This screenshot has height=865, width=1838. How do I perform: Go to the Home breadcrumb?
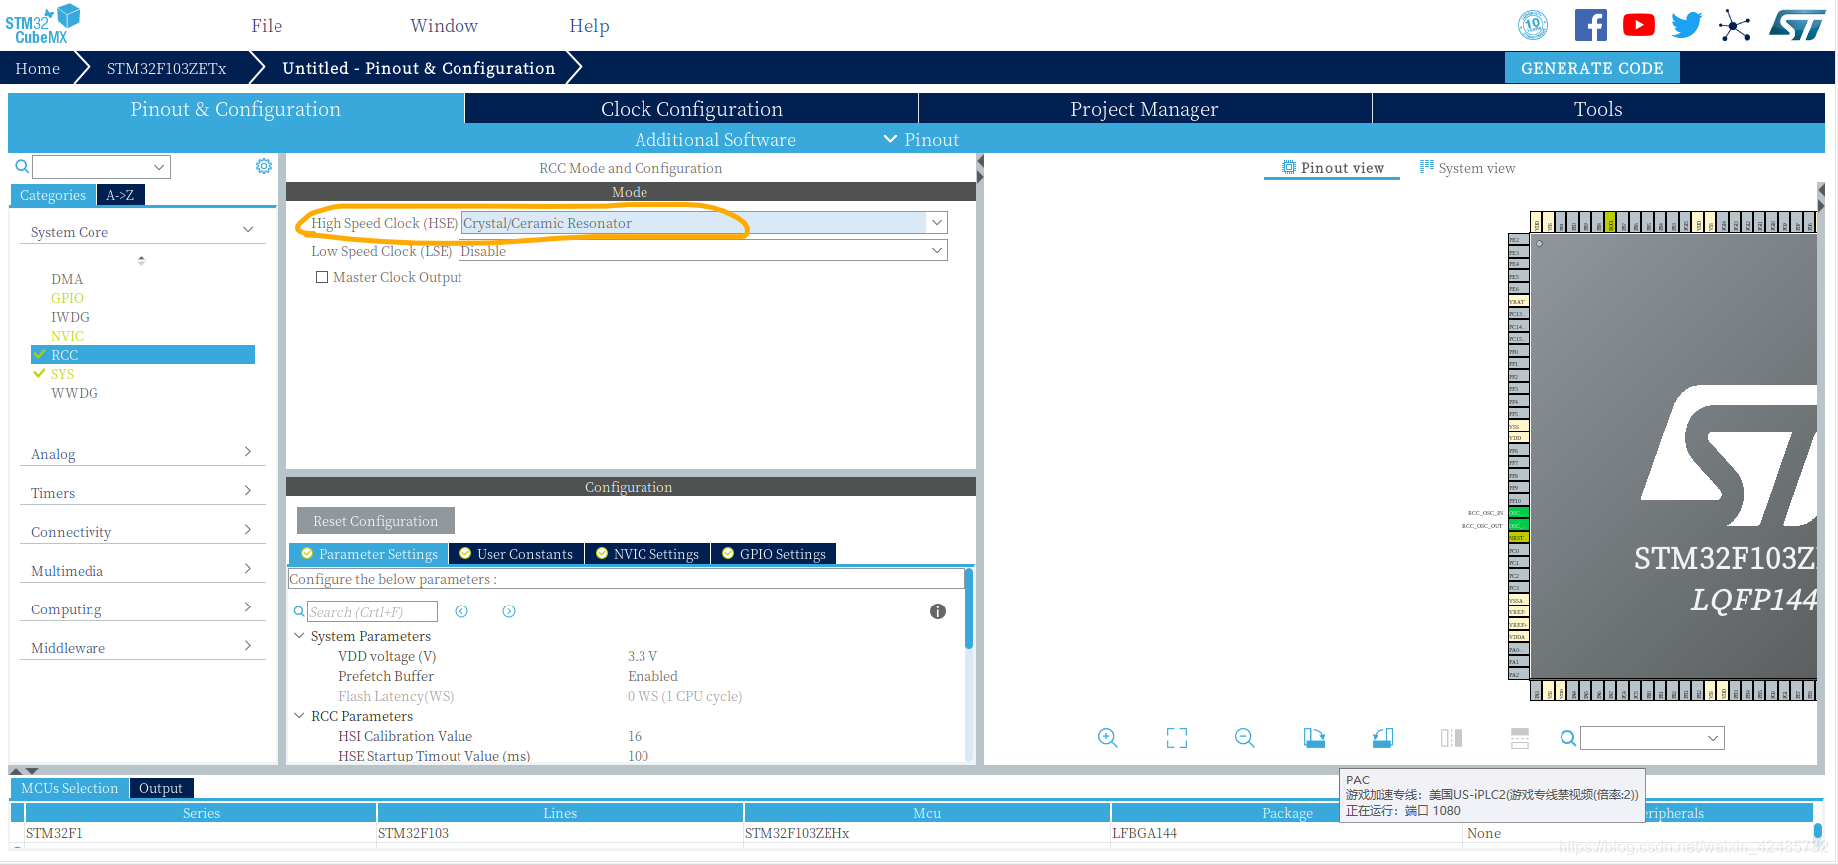click(38, 68)
